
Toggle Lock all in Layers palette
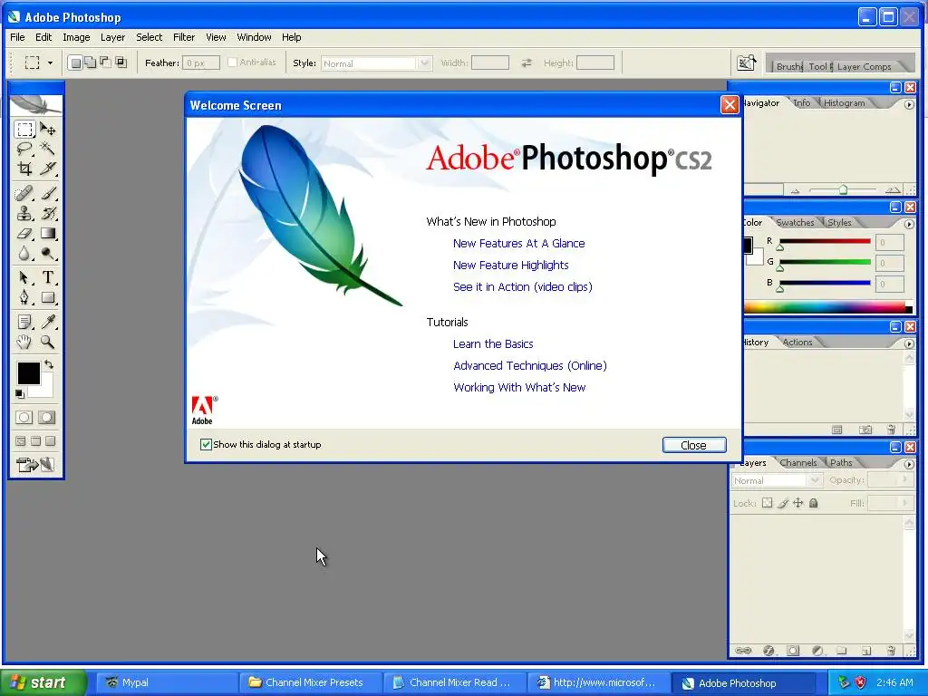[x=813, y=503]
